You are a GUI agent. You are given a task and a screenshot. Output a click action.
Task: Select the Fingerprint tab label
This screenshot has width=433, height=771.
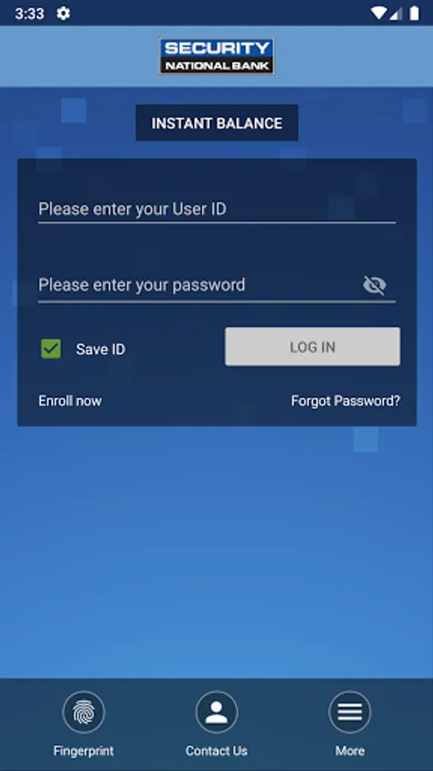pyautogui.click(x=84, y=750)
